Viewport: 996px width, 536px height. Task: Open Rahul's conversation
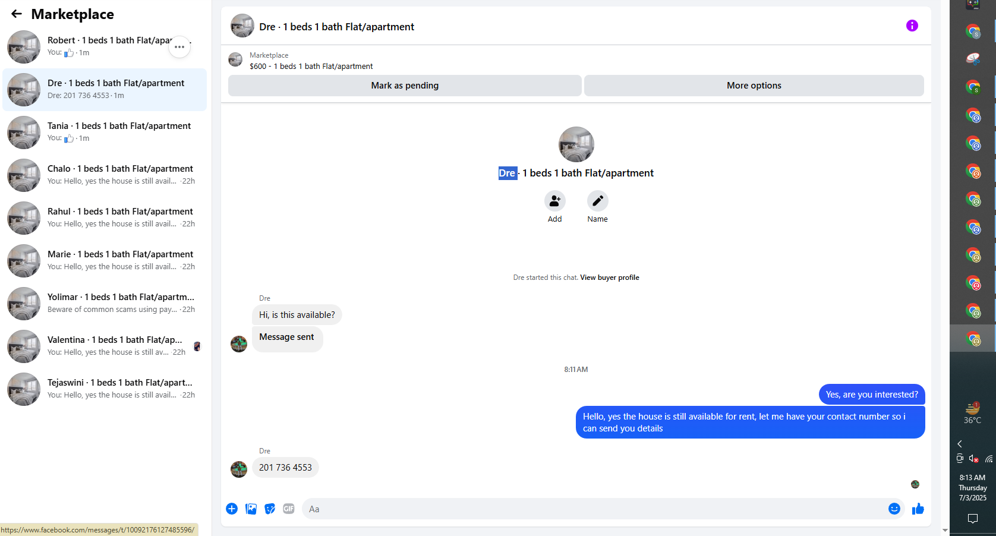tap(105, 218)
